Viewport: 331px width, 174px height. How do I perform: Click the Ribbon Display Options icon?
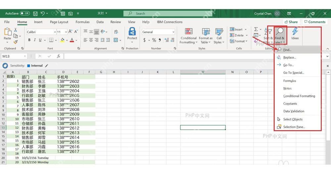click(289, 13)
